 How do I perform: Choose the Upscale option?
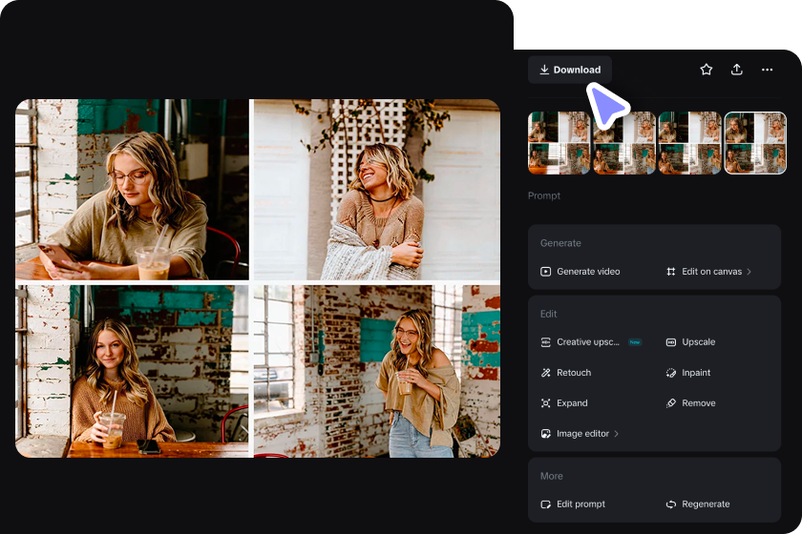690,342
